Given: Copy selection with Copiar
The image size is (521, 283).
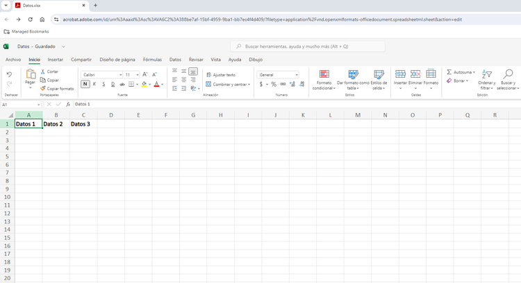Looking at the screenshot, I should [49, 80].
